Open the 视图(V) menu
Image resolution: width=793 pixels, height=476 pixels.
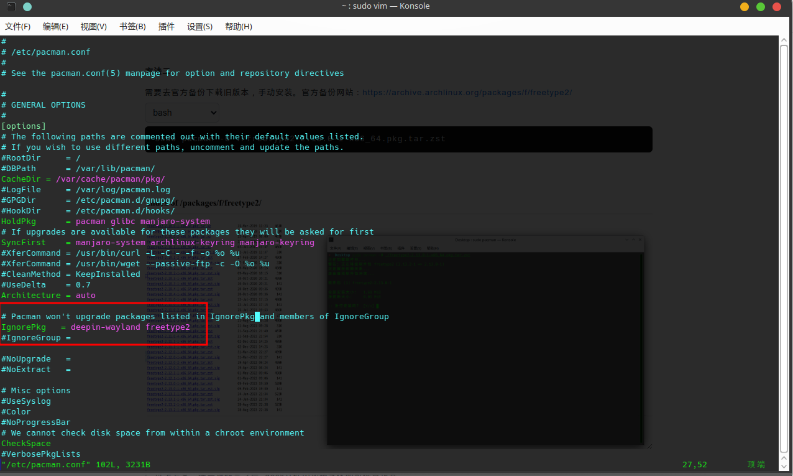(94, 27)
